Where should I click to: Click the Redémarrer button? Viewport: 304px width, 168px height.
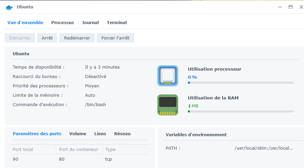pos(77,38)
